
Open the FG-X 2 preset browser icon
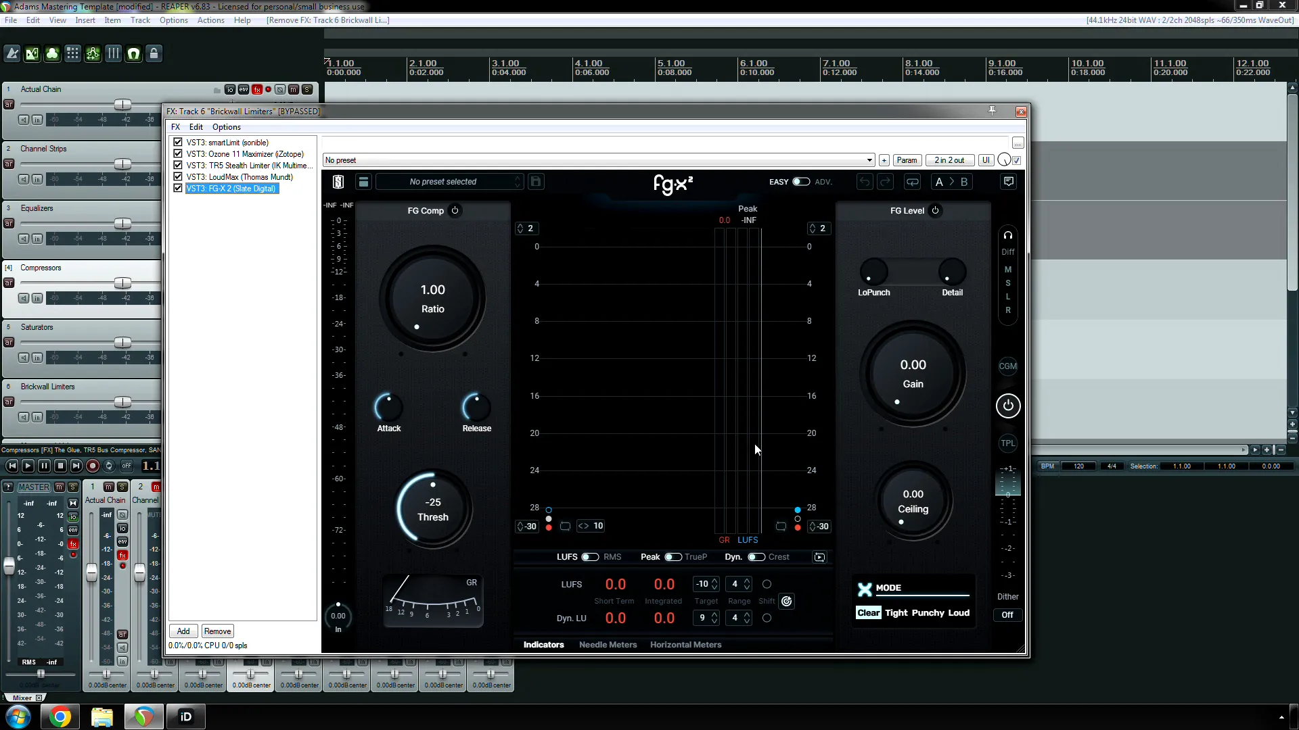pos(363,182)
